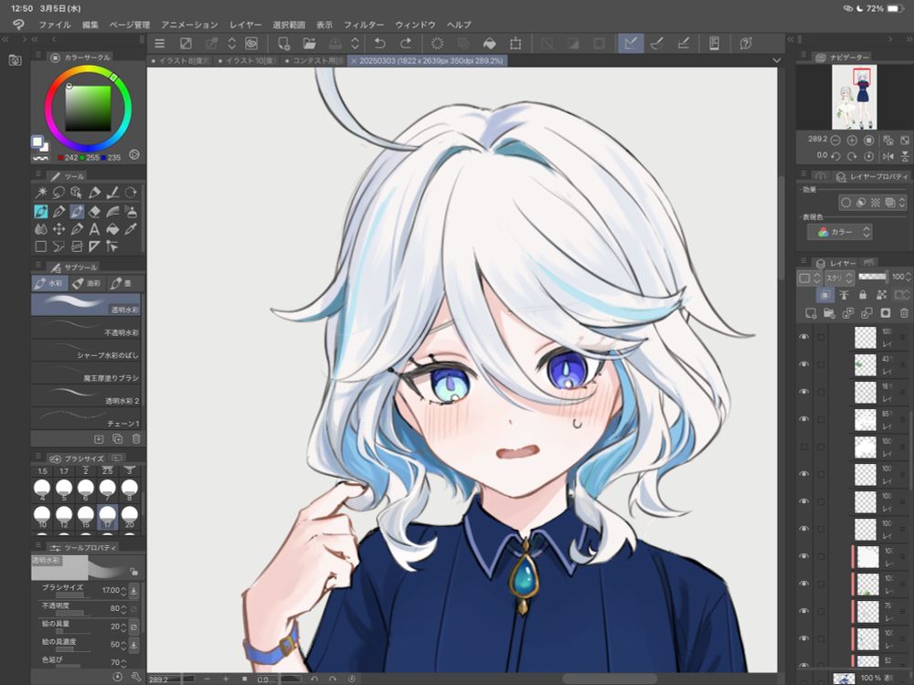This screenshot has height=685, width=914.
Task: Pick the Eraser tool in tool palette
Action: pos(94,212)
